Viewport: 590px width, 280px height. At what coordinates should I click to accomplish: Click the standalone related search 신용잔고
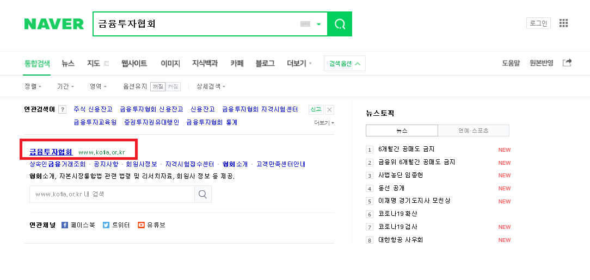203,109
